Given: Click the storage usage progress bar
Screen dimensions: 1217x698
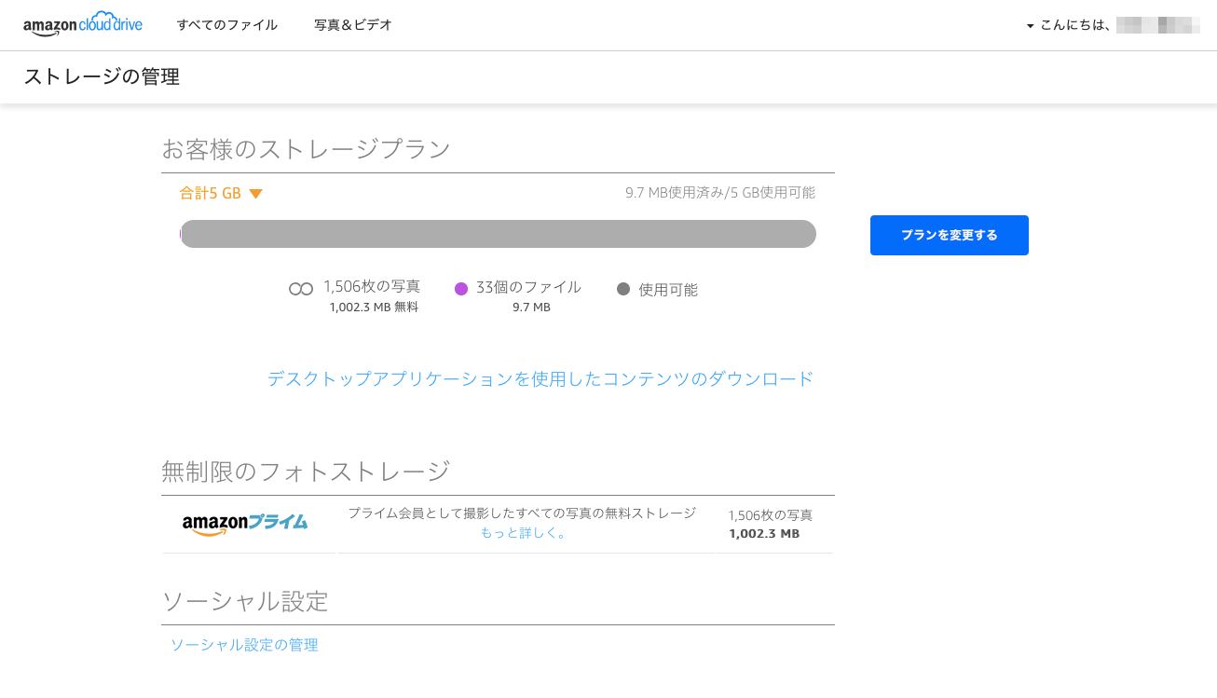Looking at the screenshot, I should pyautogui.click(x=498, y=234).
